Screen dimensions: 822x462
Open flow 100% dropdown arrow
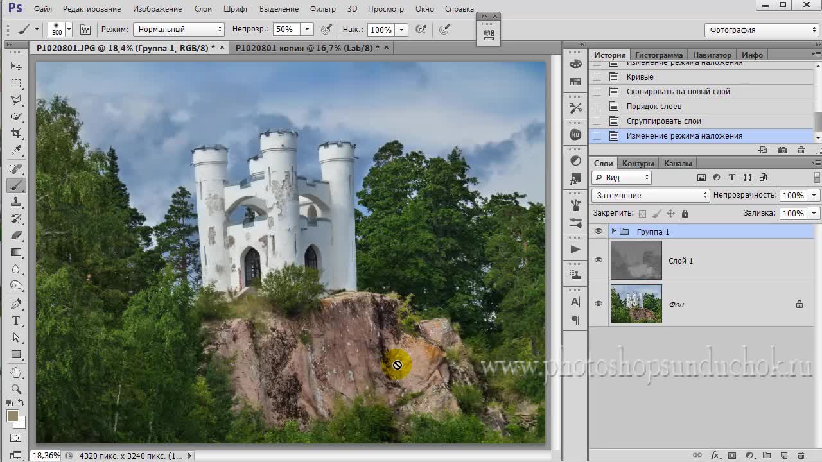click(x=402, y=30)
